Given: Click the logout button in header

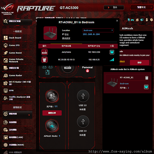Looking at the screenshot, I should (x=114, y=7).
